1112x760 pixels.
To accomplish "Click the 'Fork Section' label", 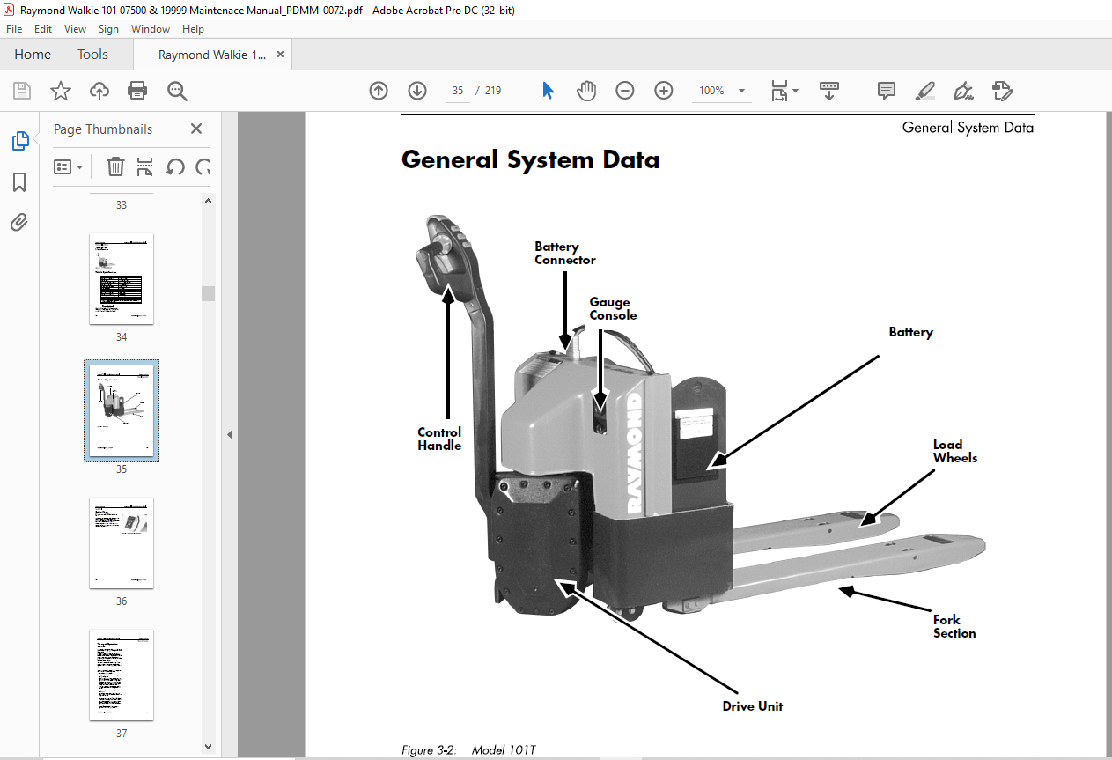I will [954, 626].
